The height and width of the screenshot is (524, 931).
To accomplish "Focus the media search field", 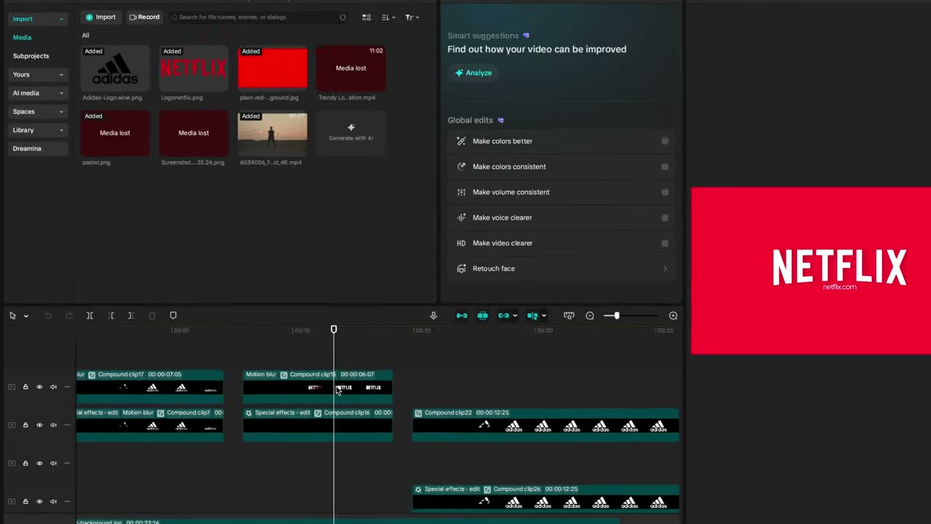I will pyautogui.click(x=260, y=17).
